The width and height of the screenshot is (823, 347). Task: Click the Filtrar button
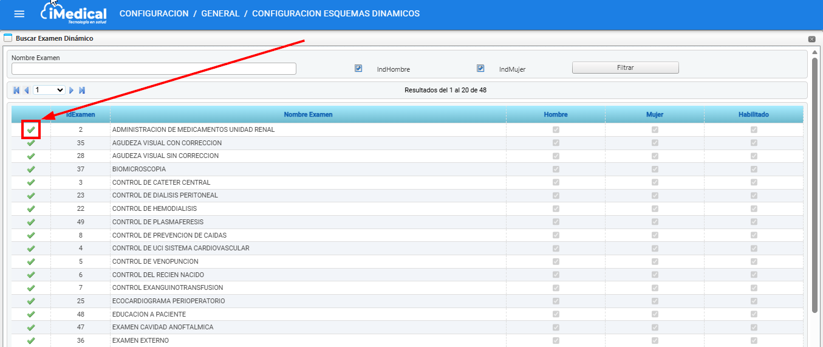625,68
